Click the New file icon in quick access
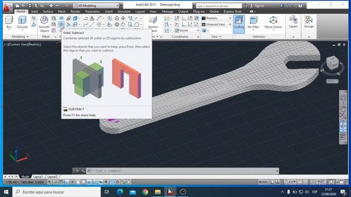Image resolution: width=351 pixels, height=197 pixels. tap(18, 5)
